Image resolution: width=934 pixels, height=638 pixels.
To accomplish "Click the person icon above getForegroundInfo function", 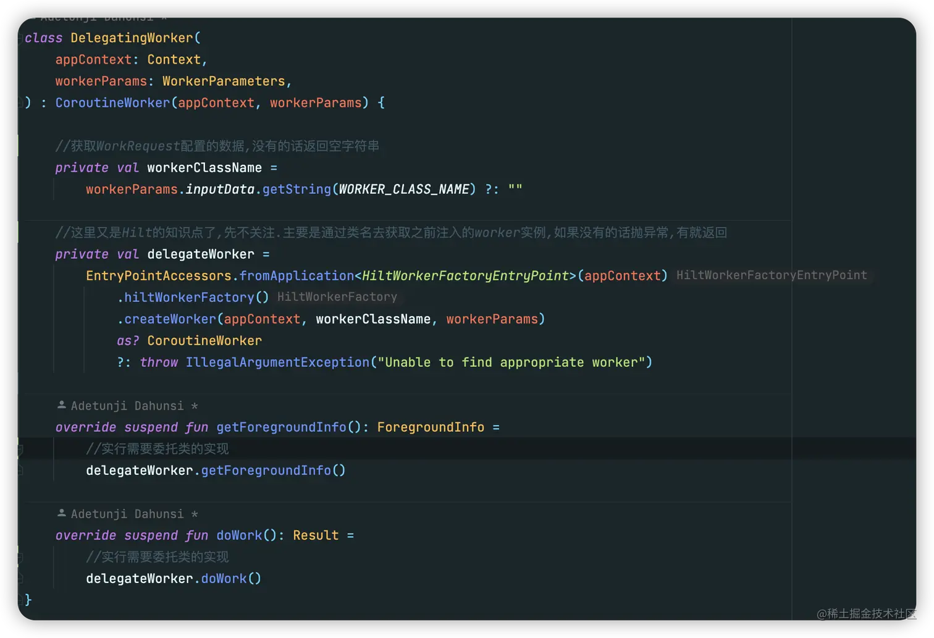I will click(x=62, y=405).
